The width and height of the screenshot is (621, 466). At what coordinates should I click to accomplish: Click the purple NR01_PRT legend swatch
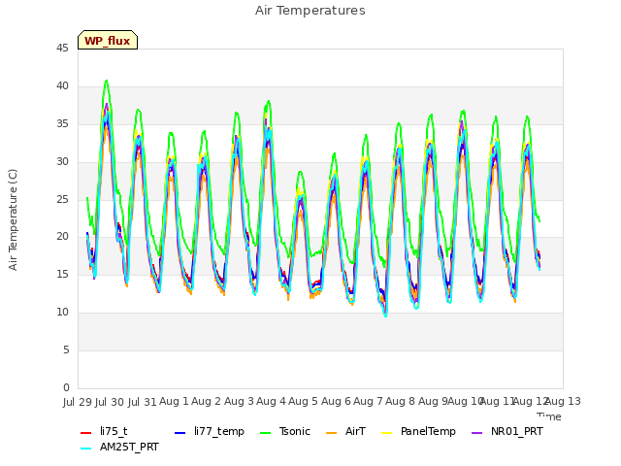click(476, 433)
